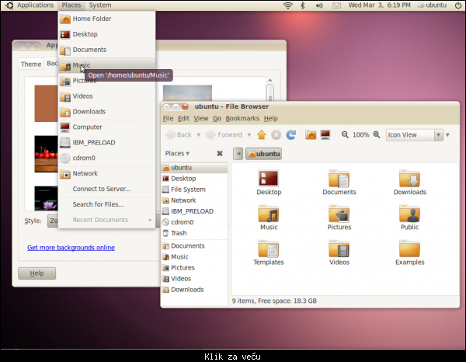466x362 pixels.
Task: Click the Computer icon in the toolbar
Action: [x=325, y=134]
